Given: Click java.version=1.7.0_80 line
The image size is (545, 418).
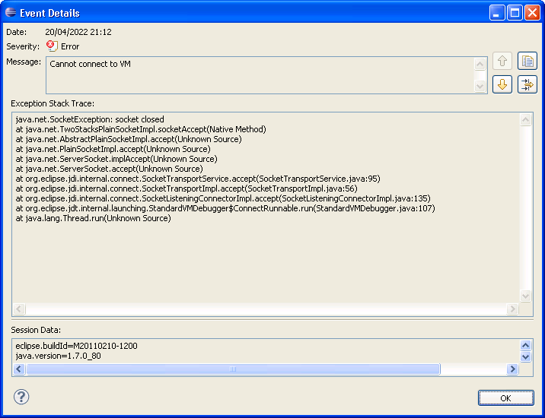Looking at the screenshot, I should coord(58,356).
